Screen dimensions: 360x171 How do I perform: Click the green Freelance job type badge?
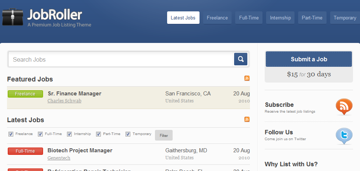pyautogui.click(x=25, y=94)
